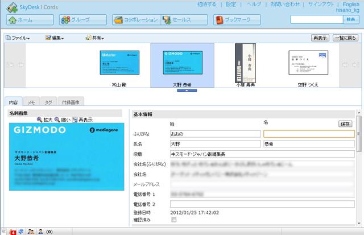Click the empty ふりがな given-name field
The width and height of the screenshot is (364, 235).
309,134
